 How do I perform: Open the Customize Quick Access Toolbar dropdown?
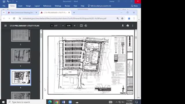(17, 1)
